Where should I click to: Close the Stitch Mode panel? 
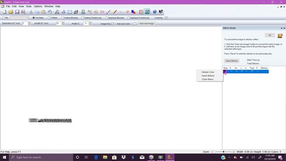coord(284,28)
